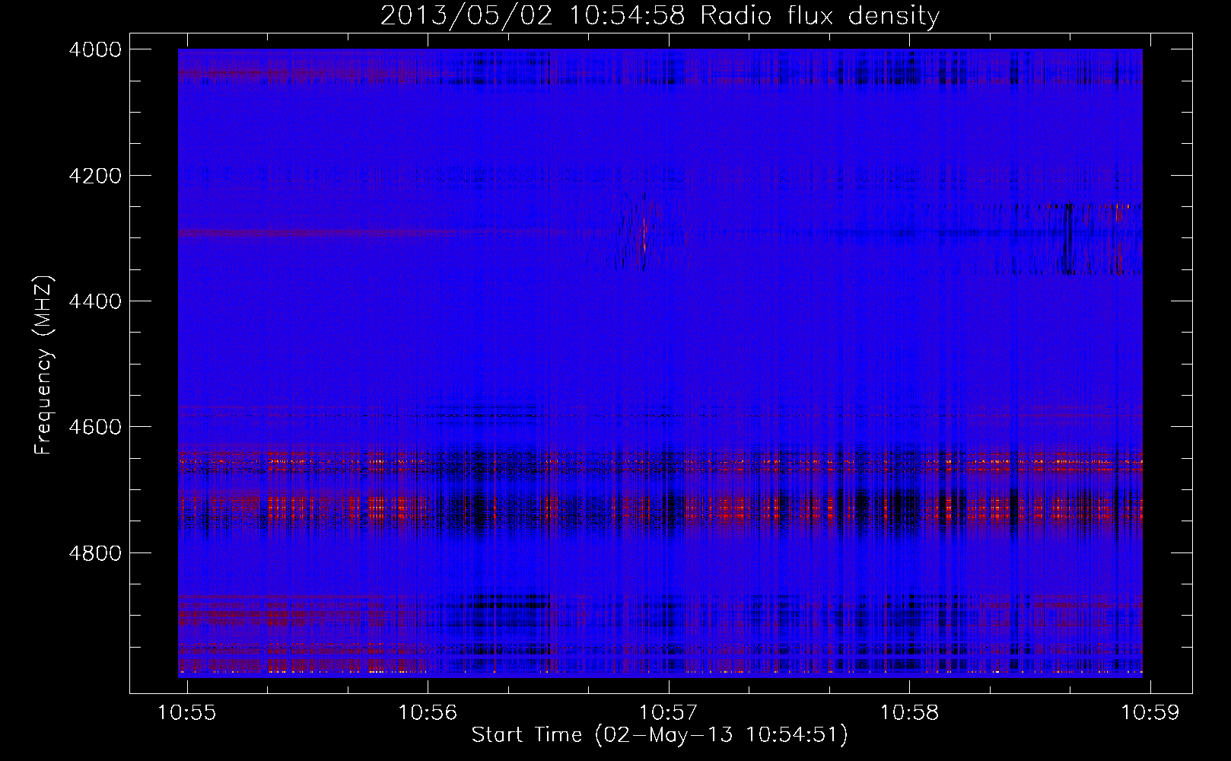Viewport: 1231px width, 761px height.
Task: Click the 10:57 time tick label
Action: 668,713
